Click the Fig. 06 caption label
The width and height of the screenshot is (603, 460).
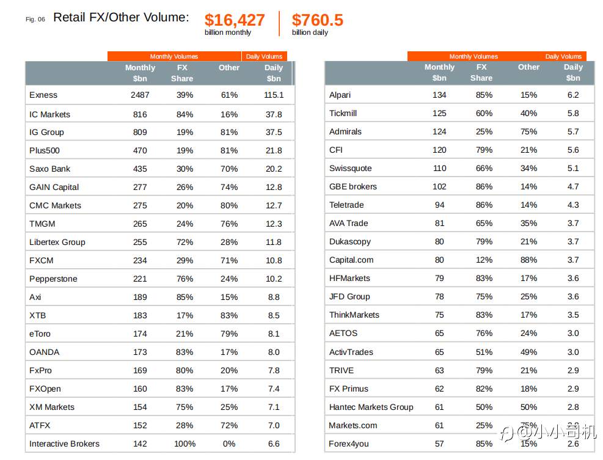[x=35, y=19]
